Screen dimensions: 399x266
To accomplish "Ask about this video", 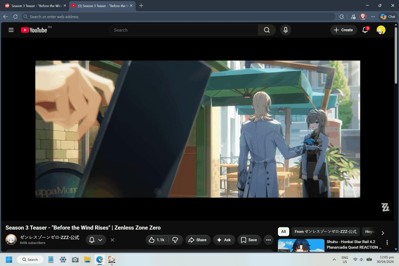I will (x=224, y=240).
